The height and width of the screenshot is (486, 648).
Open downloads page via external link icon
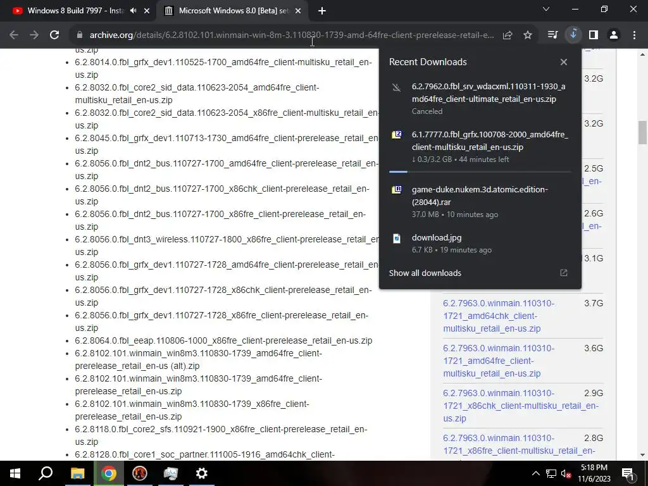pyautogui.click(x=564, y=273)
